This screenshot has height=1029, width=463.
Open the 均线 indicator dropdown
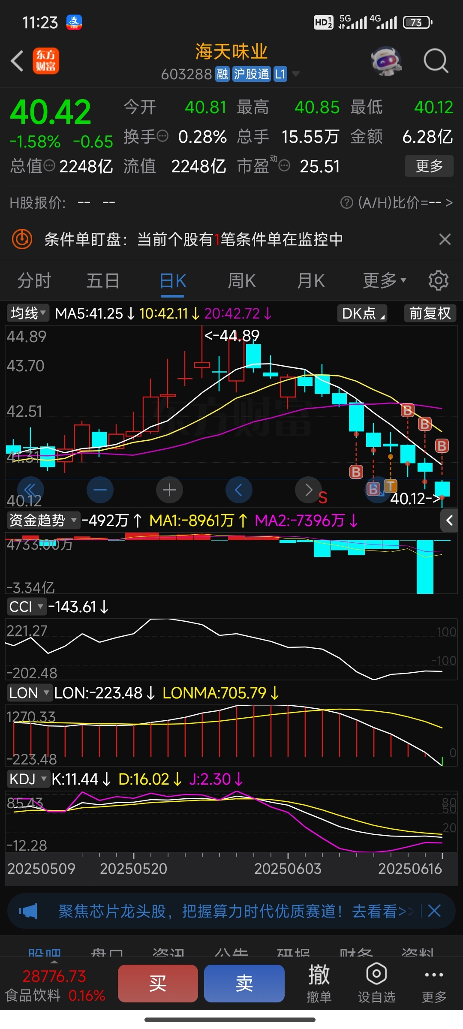click(28, 313)
